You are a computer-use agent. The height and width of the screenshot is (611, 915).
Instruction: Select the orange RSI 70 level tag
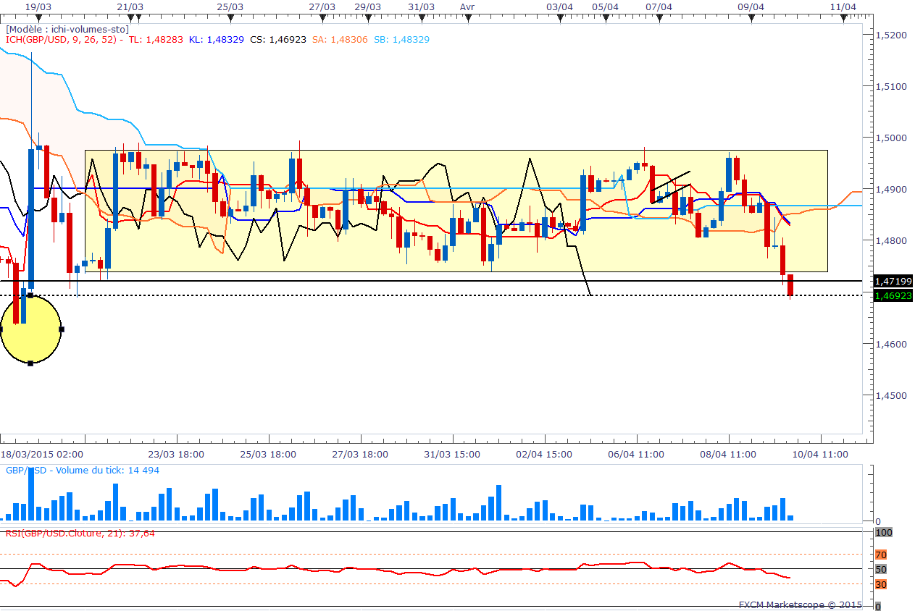click(880, 555)
